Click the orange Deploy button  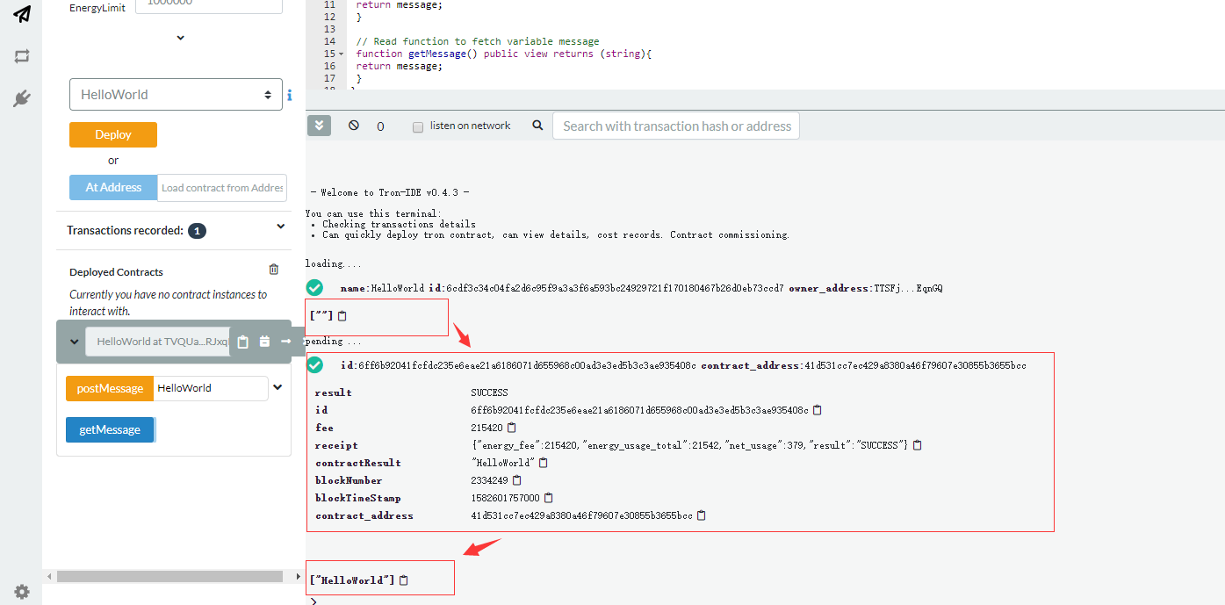pyautogui.click(x=113, y=134)
